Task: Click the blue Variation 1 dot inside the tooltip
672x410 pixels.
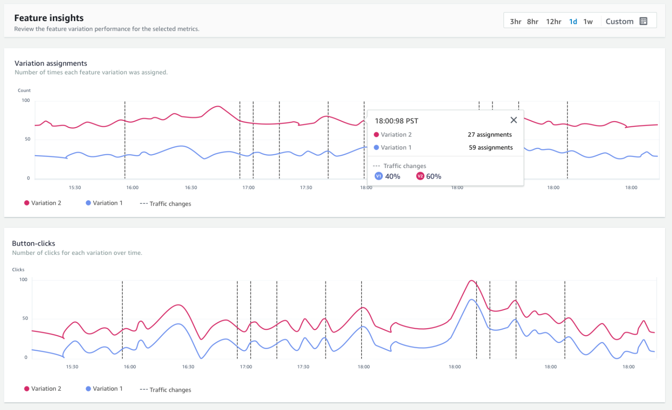Action: point(377,147)
